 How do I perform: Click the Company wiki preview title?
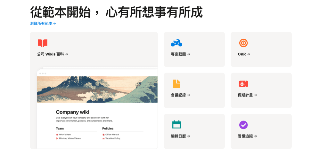click(73, 112)
